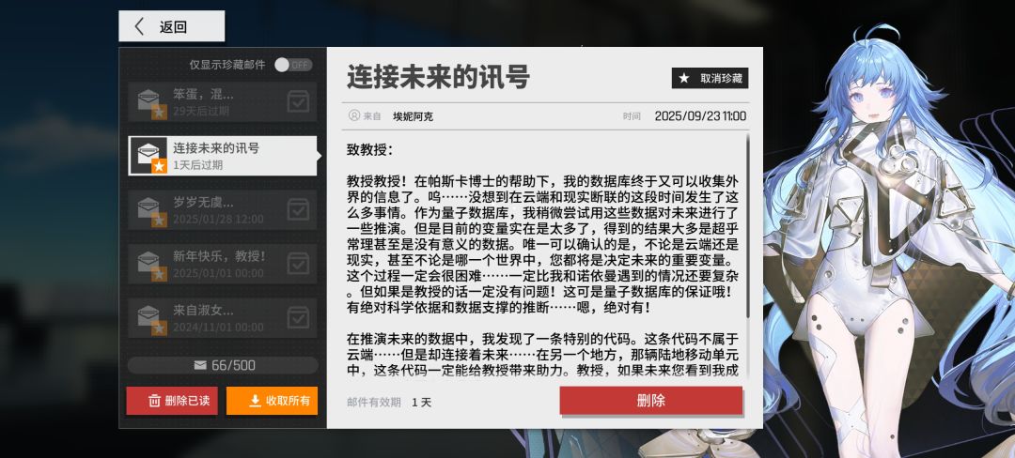Click the star envelope icon of 连接未来的讯号
Viewport: 1015px width, 458px height.
[148, 156]
